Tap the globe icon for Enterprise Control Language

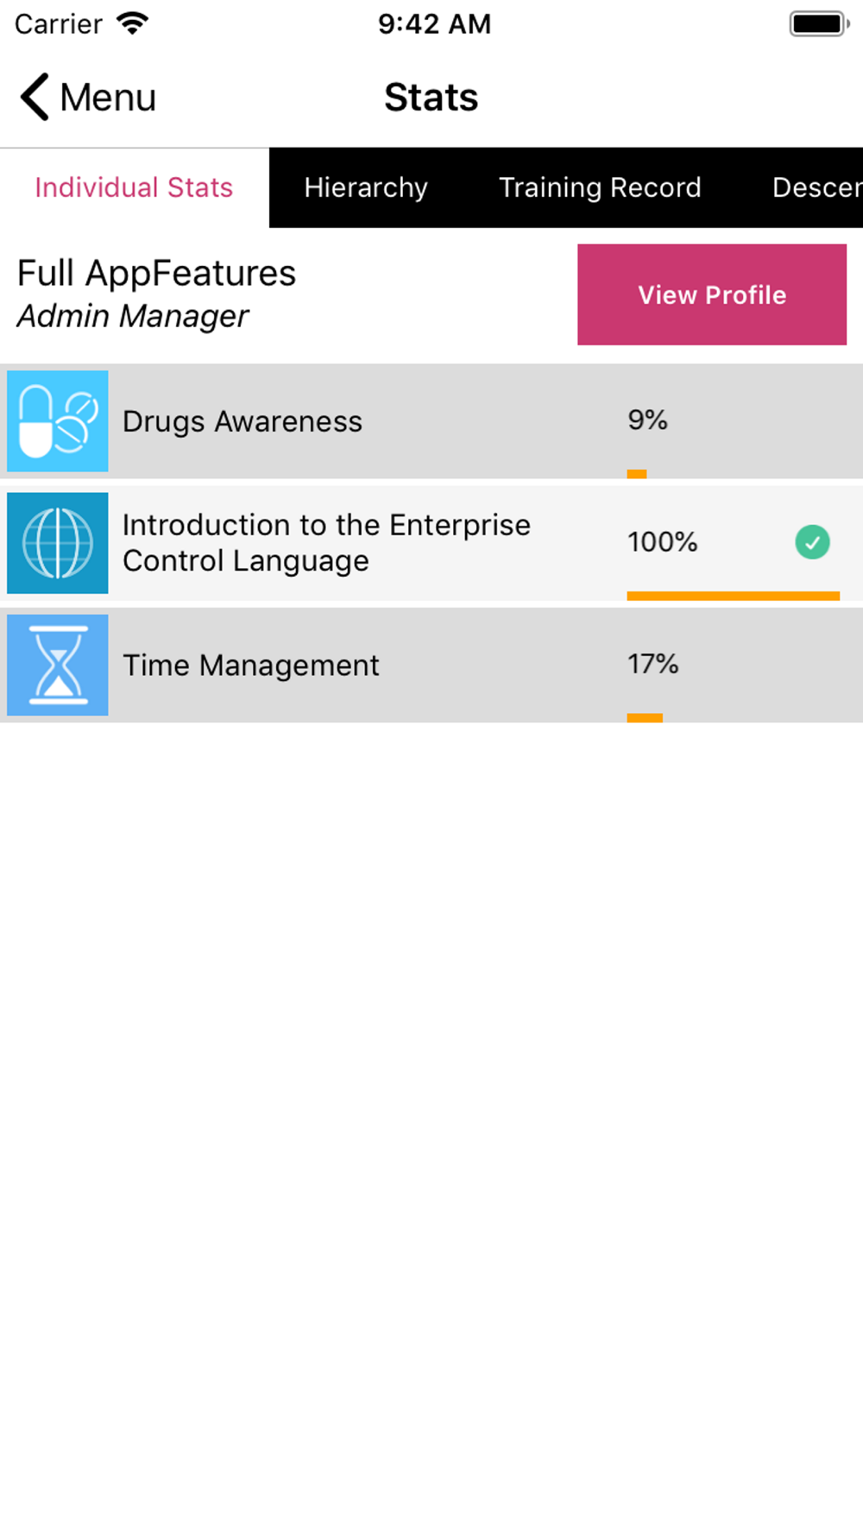pos(58,543)
